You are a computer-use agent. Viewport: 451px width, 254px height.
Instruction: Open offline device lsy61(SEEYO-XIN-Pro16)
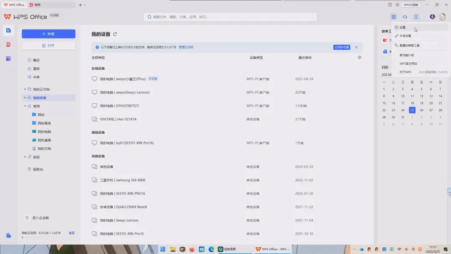tap(227, 143)
